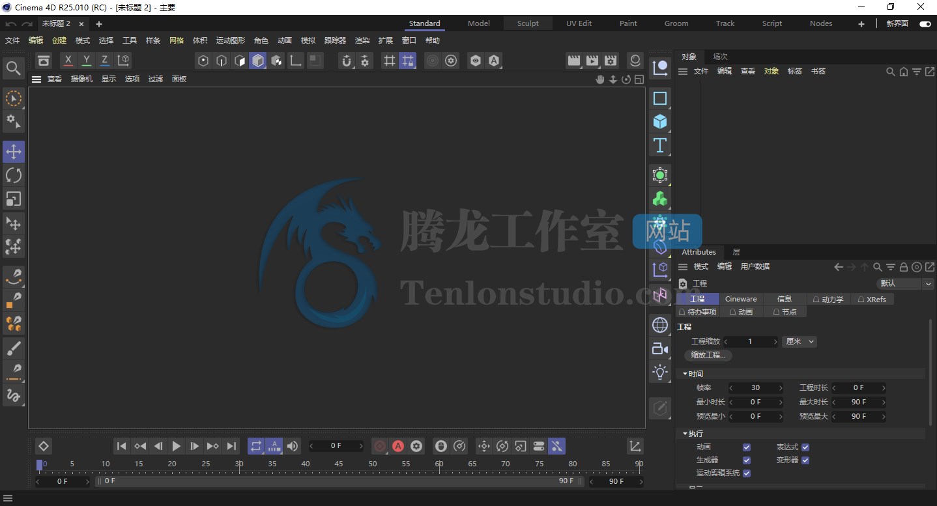
Task: Collapse the 执行 section
Action: pyautogui.click(x=685, y=434)
